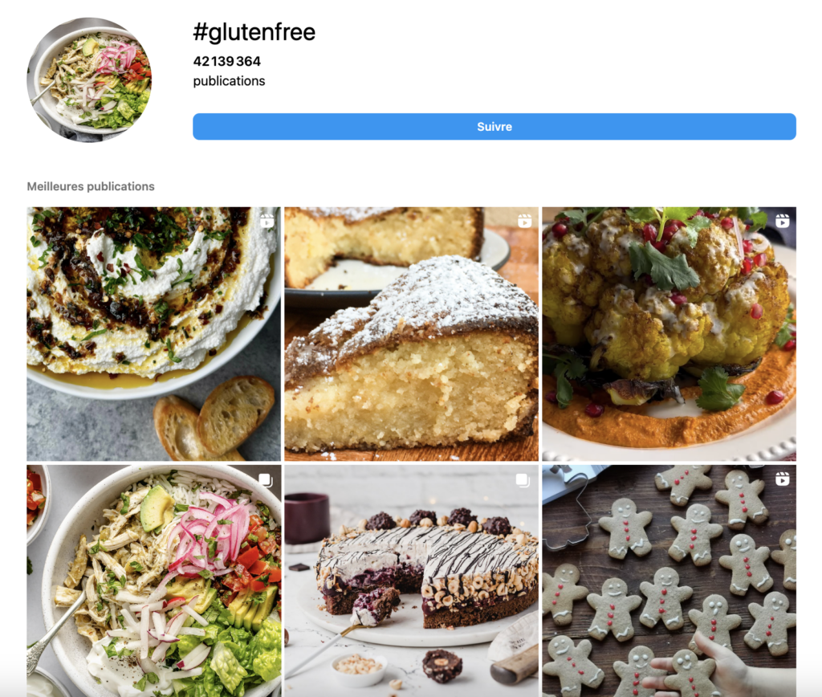The height and width of the screenshot is (697, 822).
Task: Click the reel icon on gingerbread cookies post
Action: [782, 479]
